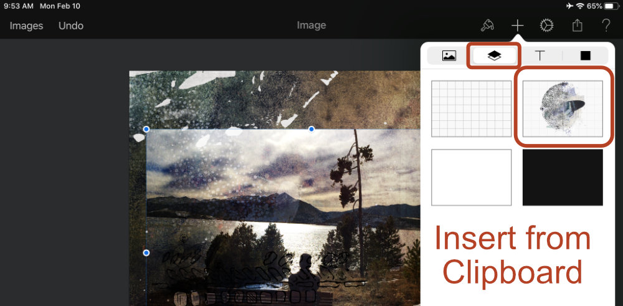623x306 pixels.
Task: Tap the Undo button
Action: (x=71, y=26)
